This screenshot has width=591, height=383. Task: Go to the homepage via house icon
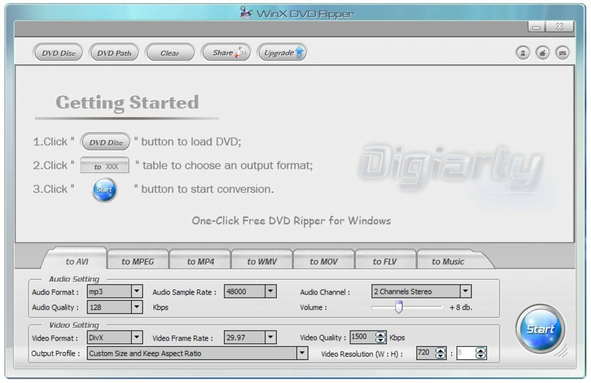click(542, 53)
